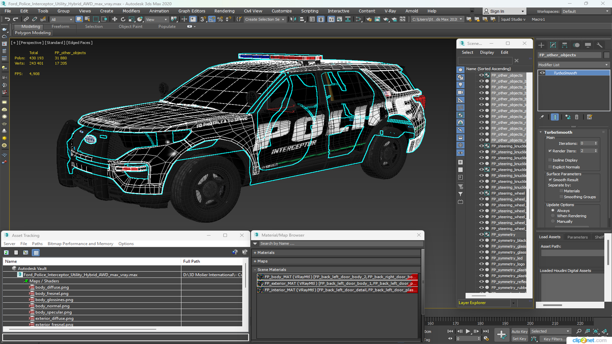Screen dimensions: 612x344
Task: Open the selection filter All dropdown
Action: [62, 19]
